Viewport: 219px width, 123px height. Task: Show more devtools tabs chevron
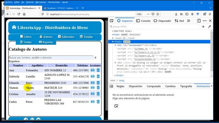(189, 21)
